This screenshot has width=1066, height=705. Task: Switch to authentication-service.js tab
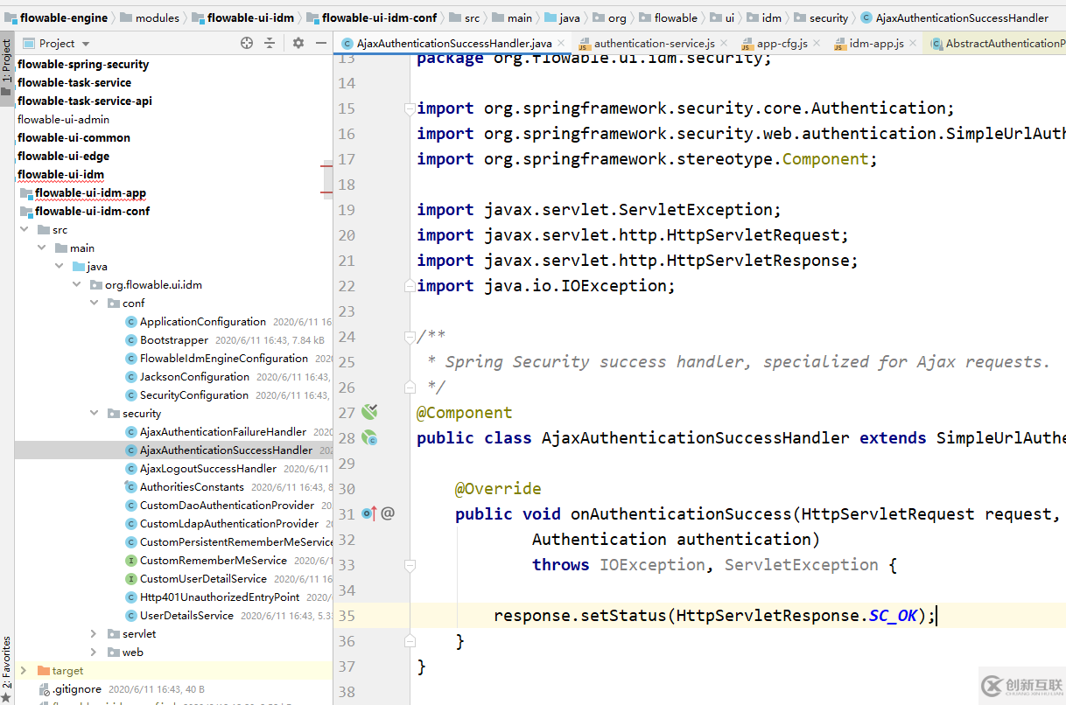(x=654, y=43)
